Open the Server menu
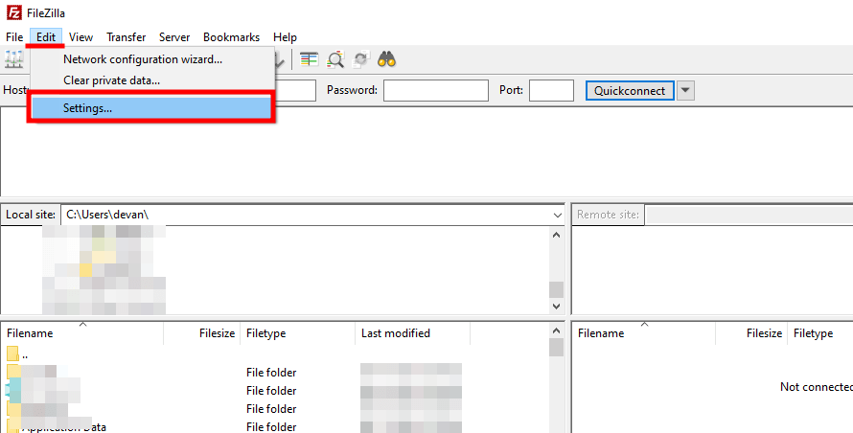 coord(174,37)
